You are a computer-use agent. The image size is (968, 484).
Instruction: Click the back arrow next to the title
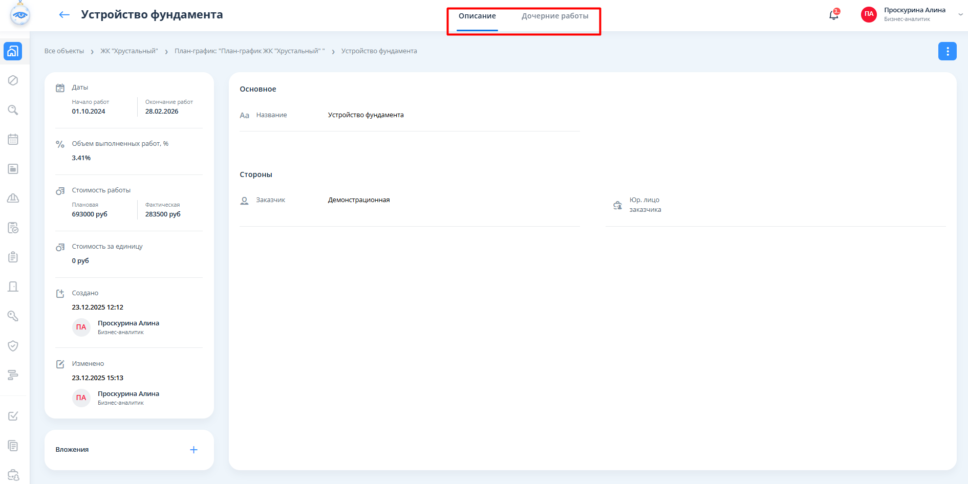(64, 15)
